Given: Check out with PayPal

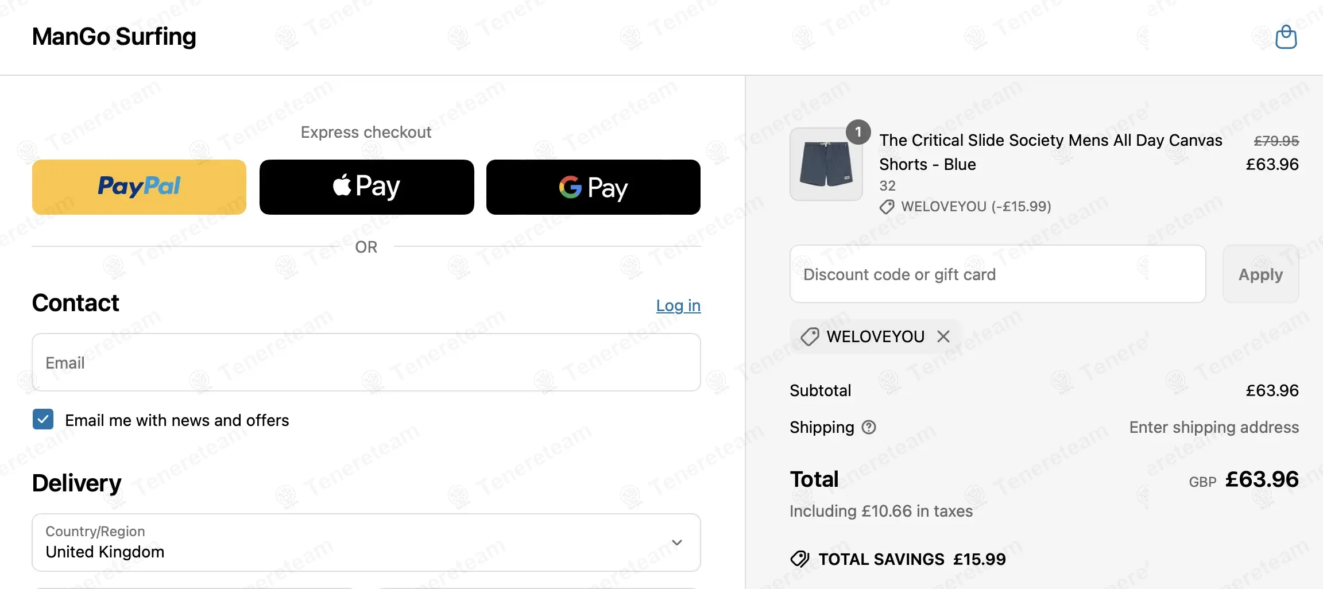Looking at the screenshot, I should [139, 187].
